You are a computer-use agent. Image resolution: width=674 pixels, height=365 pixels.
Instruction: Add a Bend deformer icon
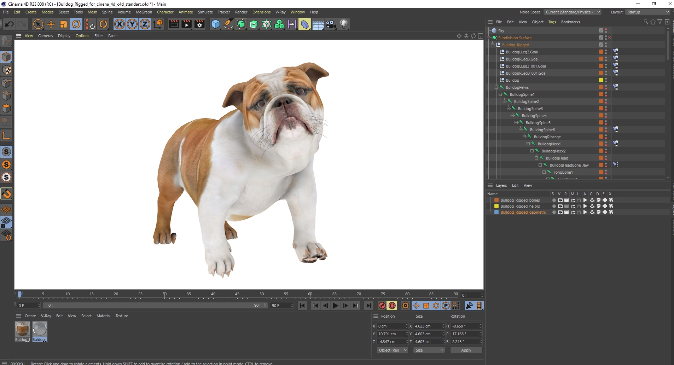304,24
